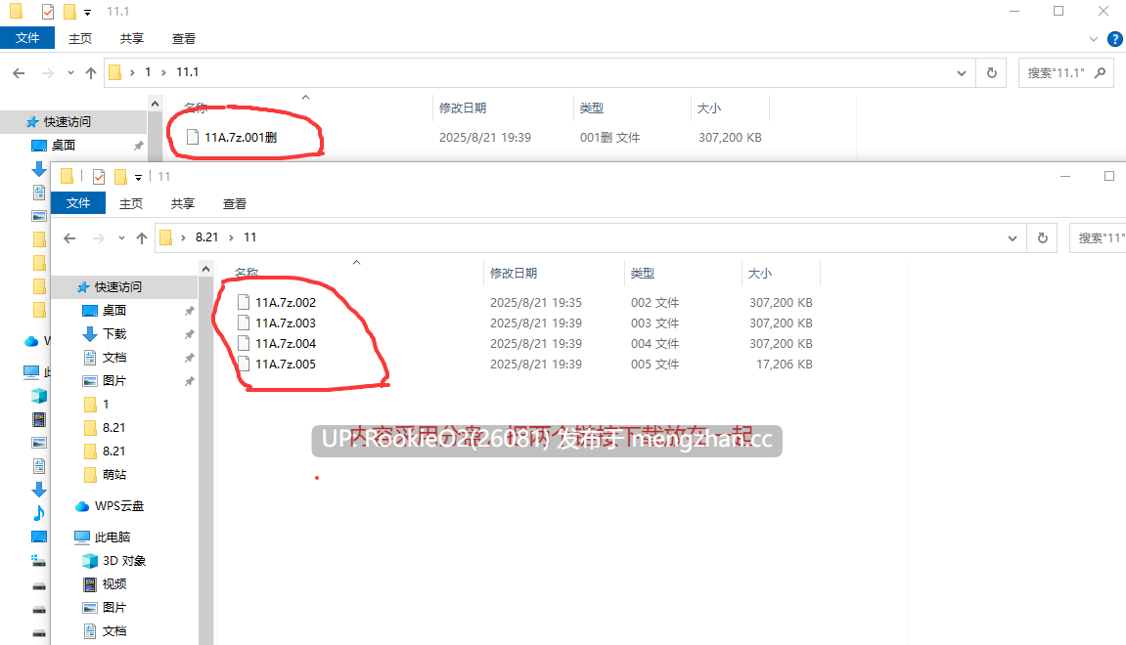Viewport: 1126px width, 645px height.
Task: Open the 查看 tab in the 11 window
Action: pos(234,203)
